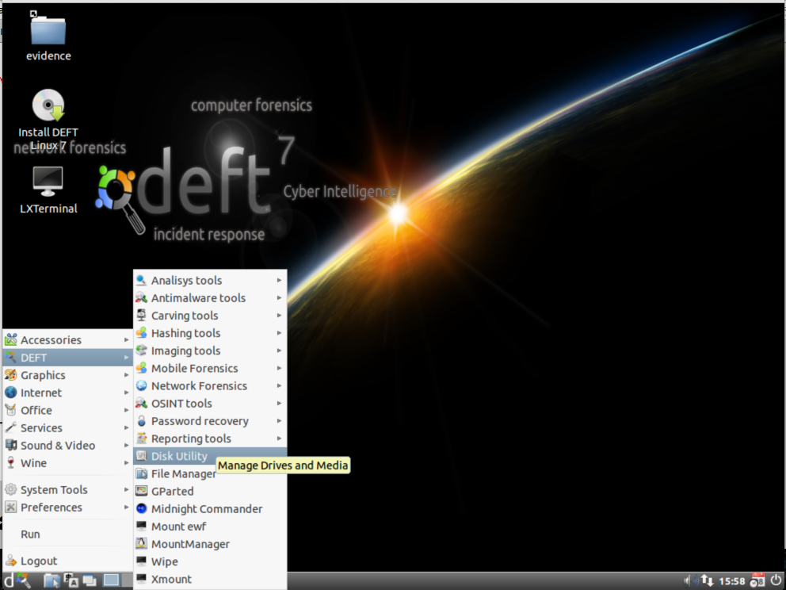Expand the Mobile Forensics submenu

click(x=210, y=368)
